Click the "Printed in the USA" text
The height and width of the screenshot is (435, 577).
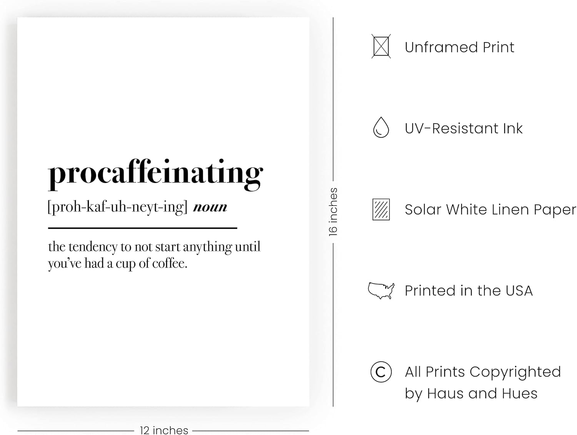pyautogui.click(x=469, y=291)
